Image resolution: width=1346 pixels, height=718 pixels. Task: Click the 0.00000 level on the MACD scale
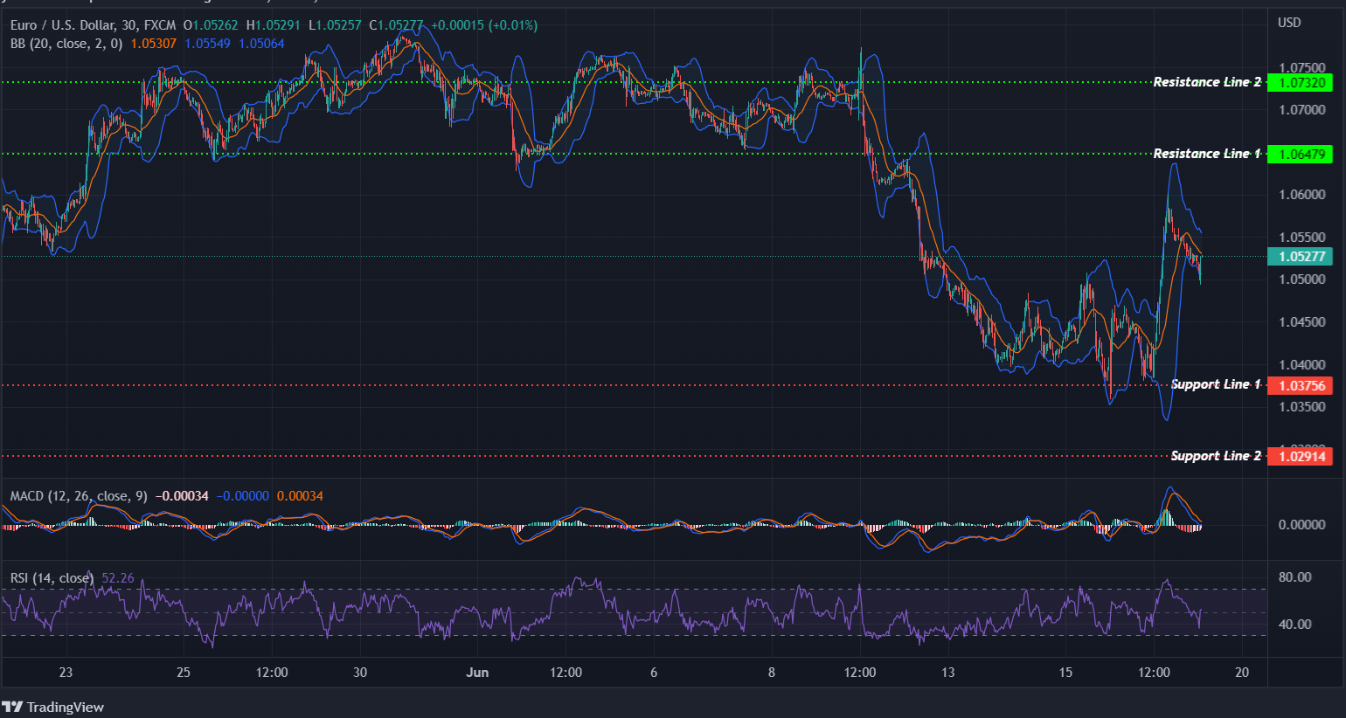click(1301, 524)
